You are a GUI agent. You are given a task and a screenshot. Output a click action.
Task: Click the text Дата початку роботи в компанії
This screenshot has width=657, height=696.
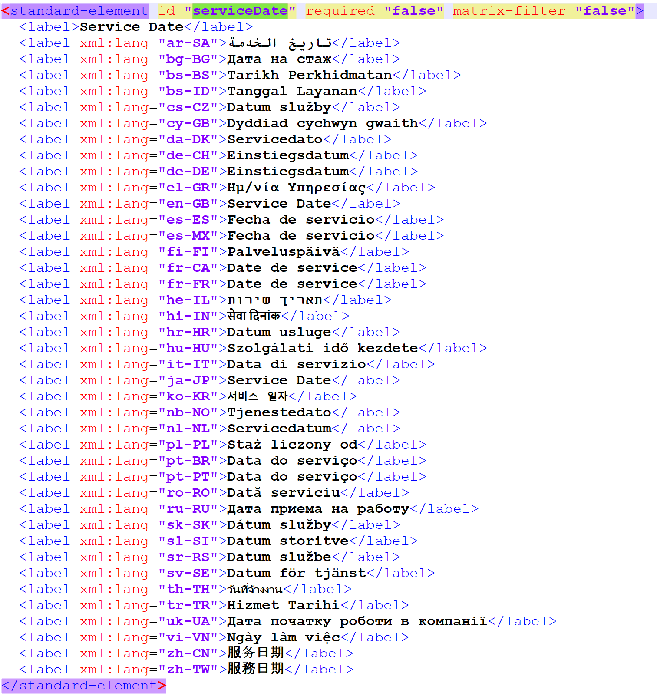tap(357, 621)
